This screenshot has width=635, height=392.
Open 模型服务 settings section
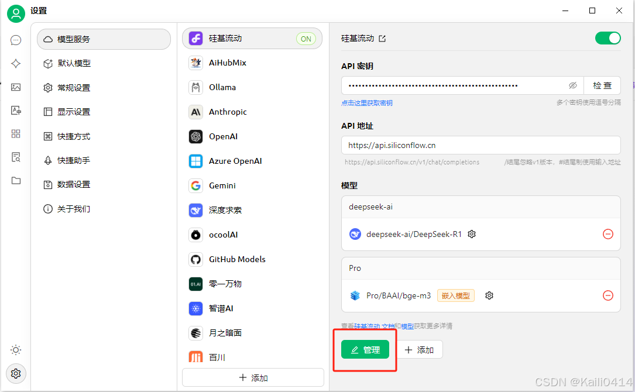point(104,39)
